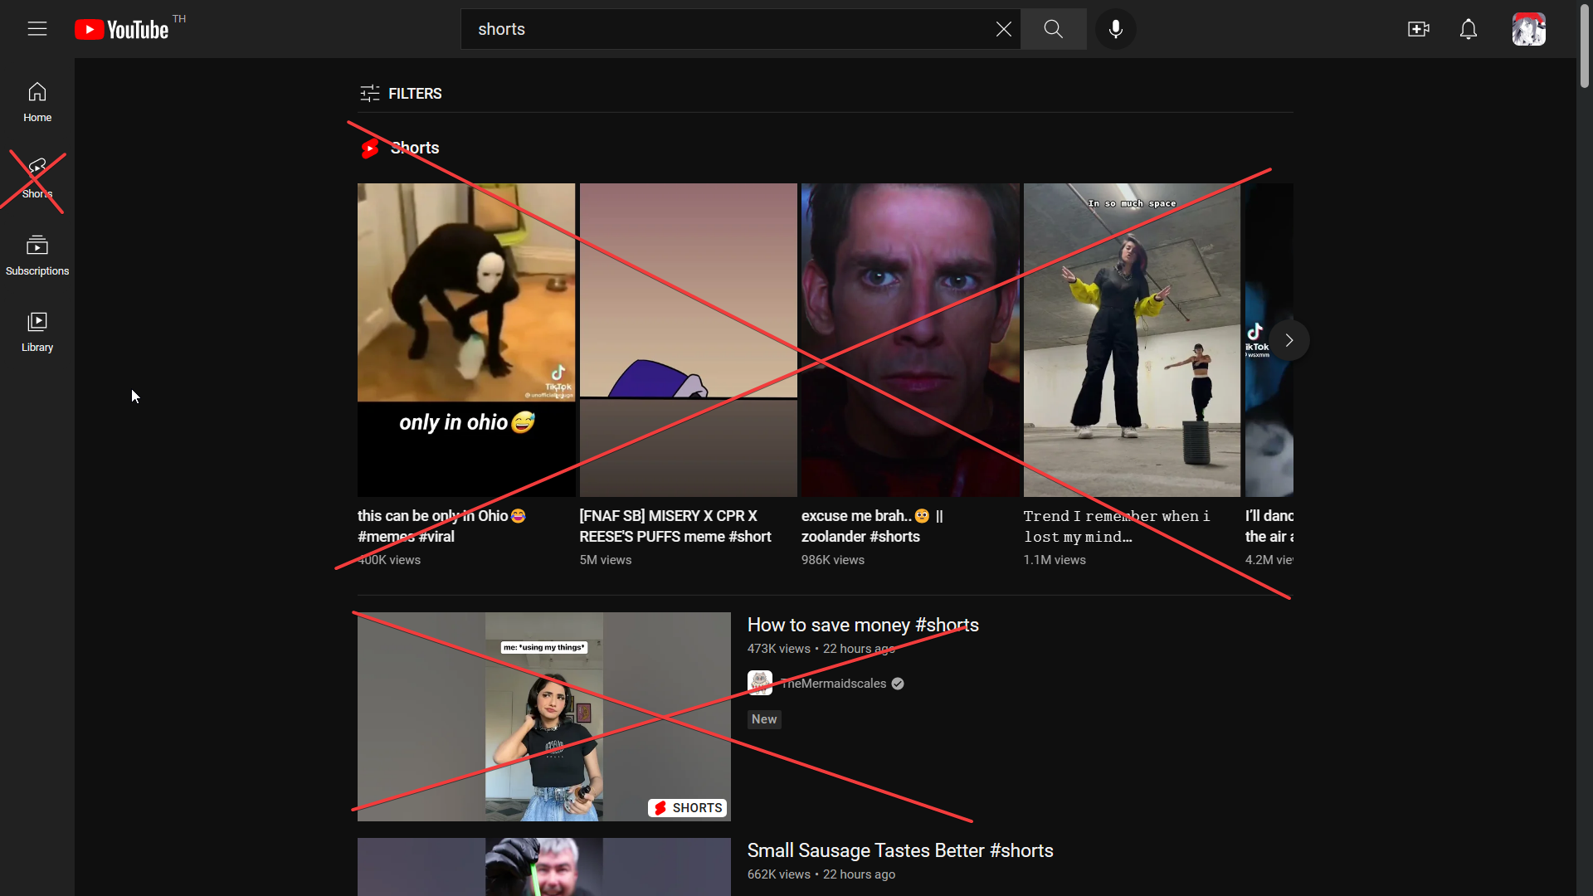Open 'only in ohio' short thumbnail

pos(465,339)
